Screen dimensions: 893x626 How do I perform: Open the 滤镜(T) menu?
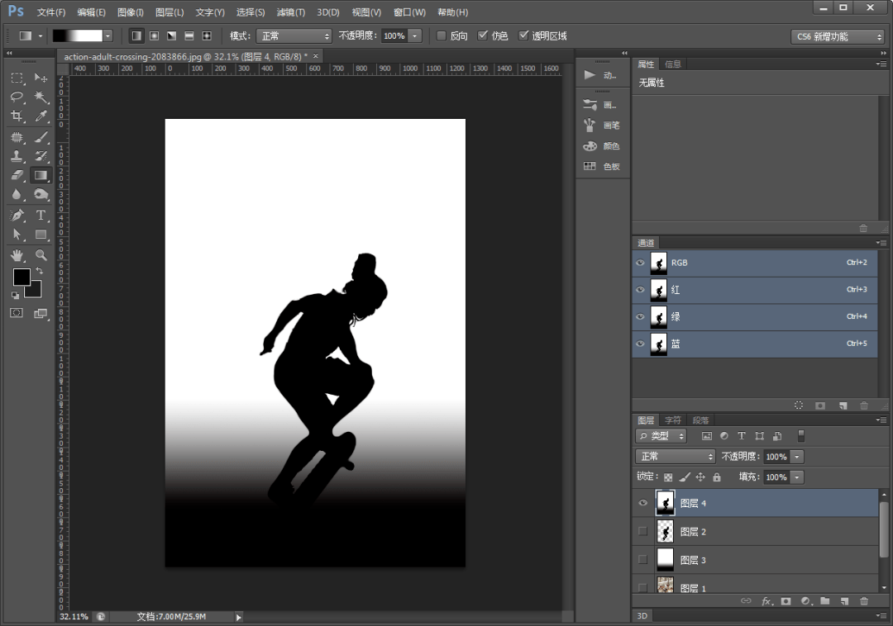290,12
